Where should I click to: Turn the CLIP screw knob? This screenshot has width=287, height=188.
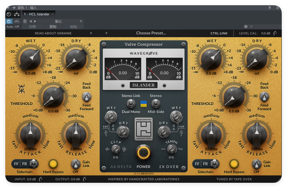coord(116,149)
